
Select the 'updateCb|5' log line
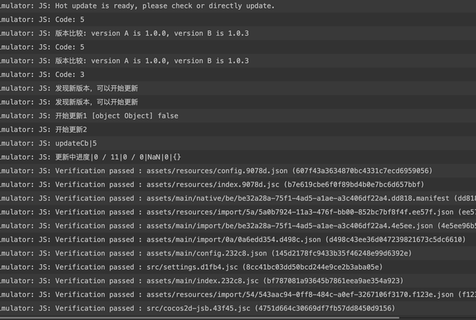pyautogui.click(x=76, y=143)
